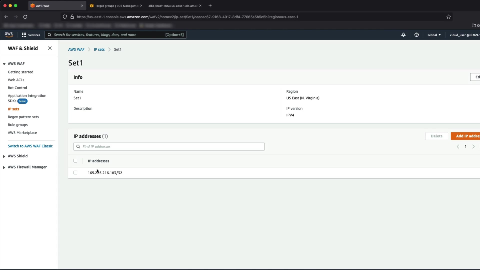Bookmark page with star icon

point(448,17)
